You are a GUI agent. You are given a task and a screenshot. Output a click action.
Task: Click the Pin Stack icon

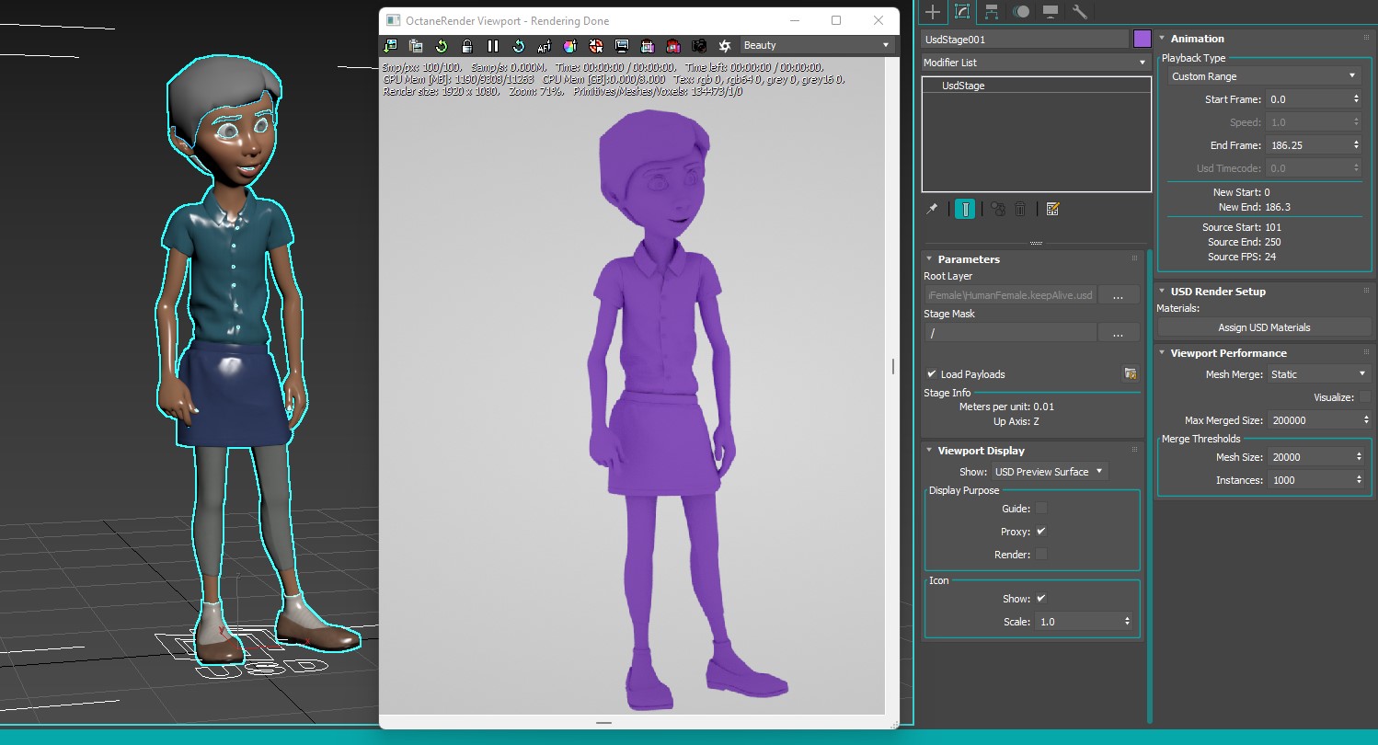point(932,210)
